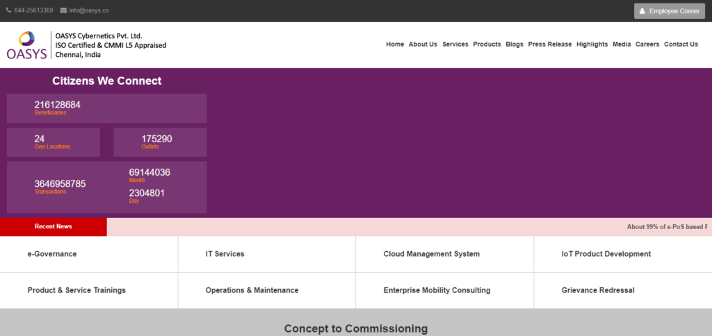Open Contact Us in the navigation
712x336 pixels.
coord(681,44)
